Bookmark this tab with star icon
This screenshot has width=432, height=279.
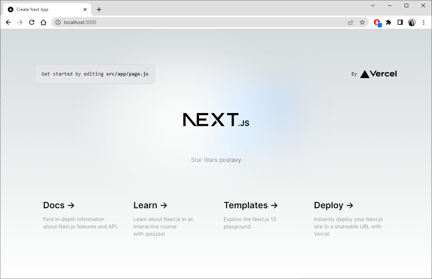(362, 22)
